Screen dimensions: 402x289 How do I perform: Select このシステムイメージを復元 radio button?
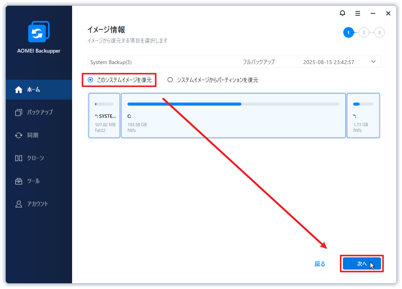[x=90, y=80]
